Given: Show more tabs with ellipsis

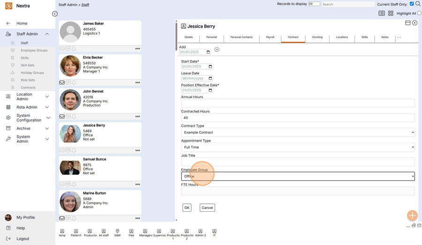Looking at the screenshot, I should [399, 37].
